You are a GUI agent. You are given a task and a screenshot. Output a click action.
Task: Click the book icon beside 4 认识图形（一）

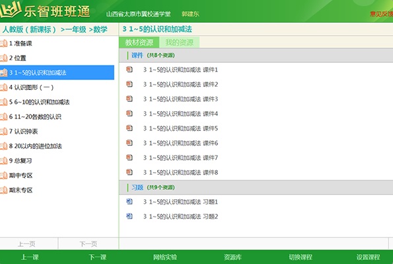pos(3,87)
